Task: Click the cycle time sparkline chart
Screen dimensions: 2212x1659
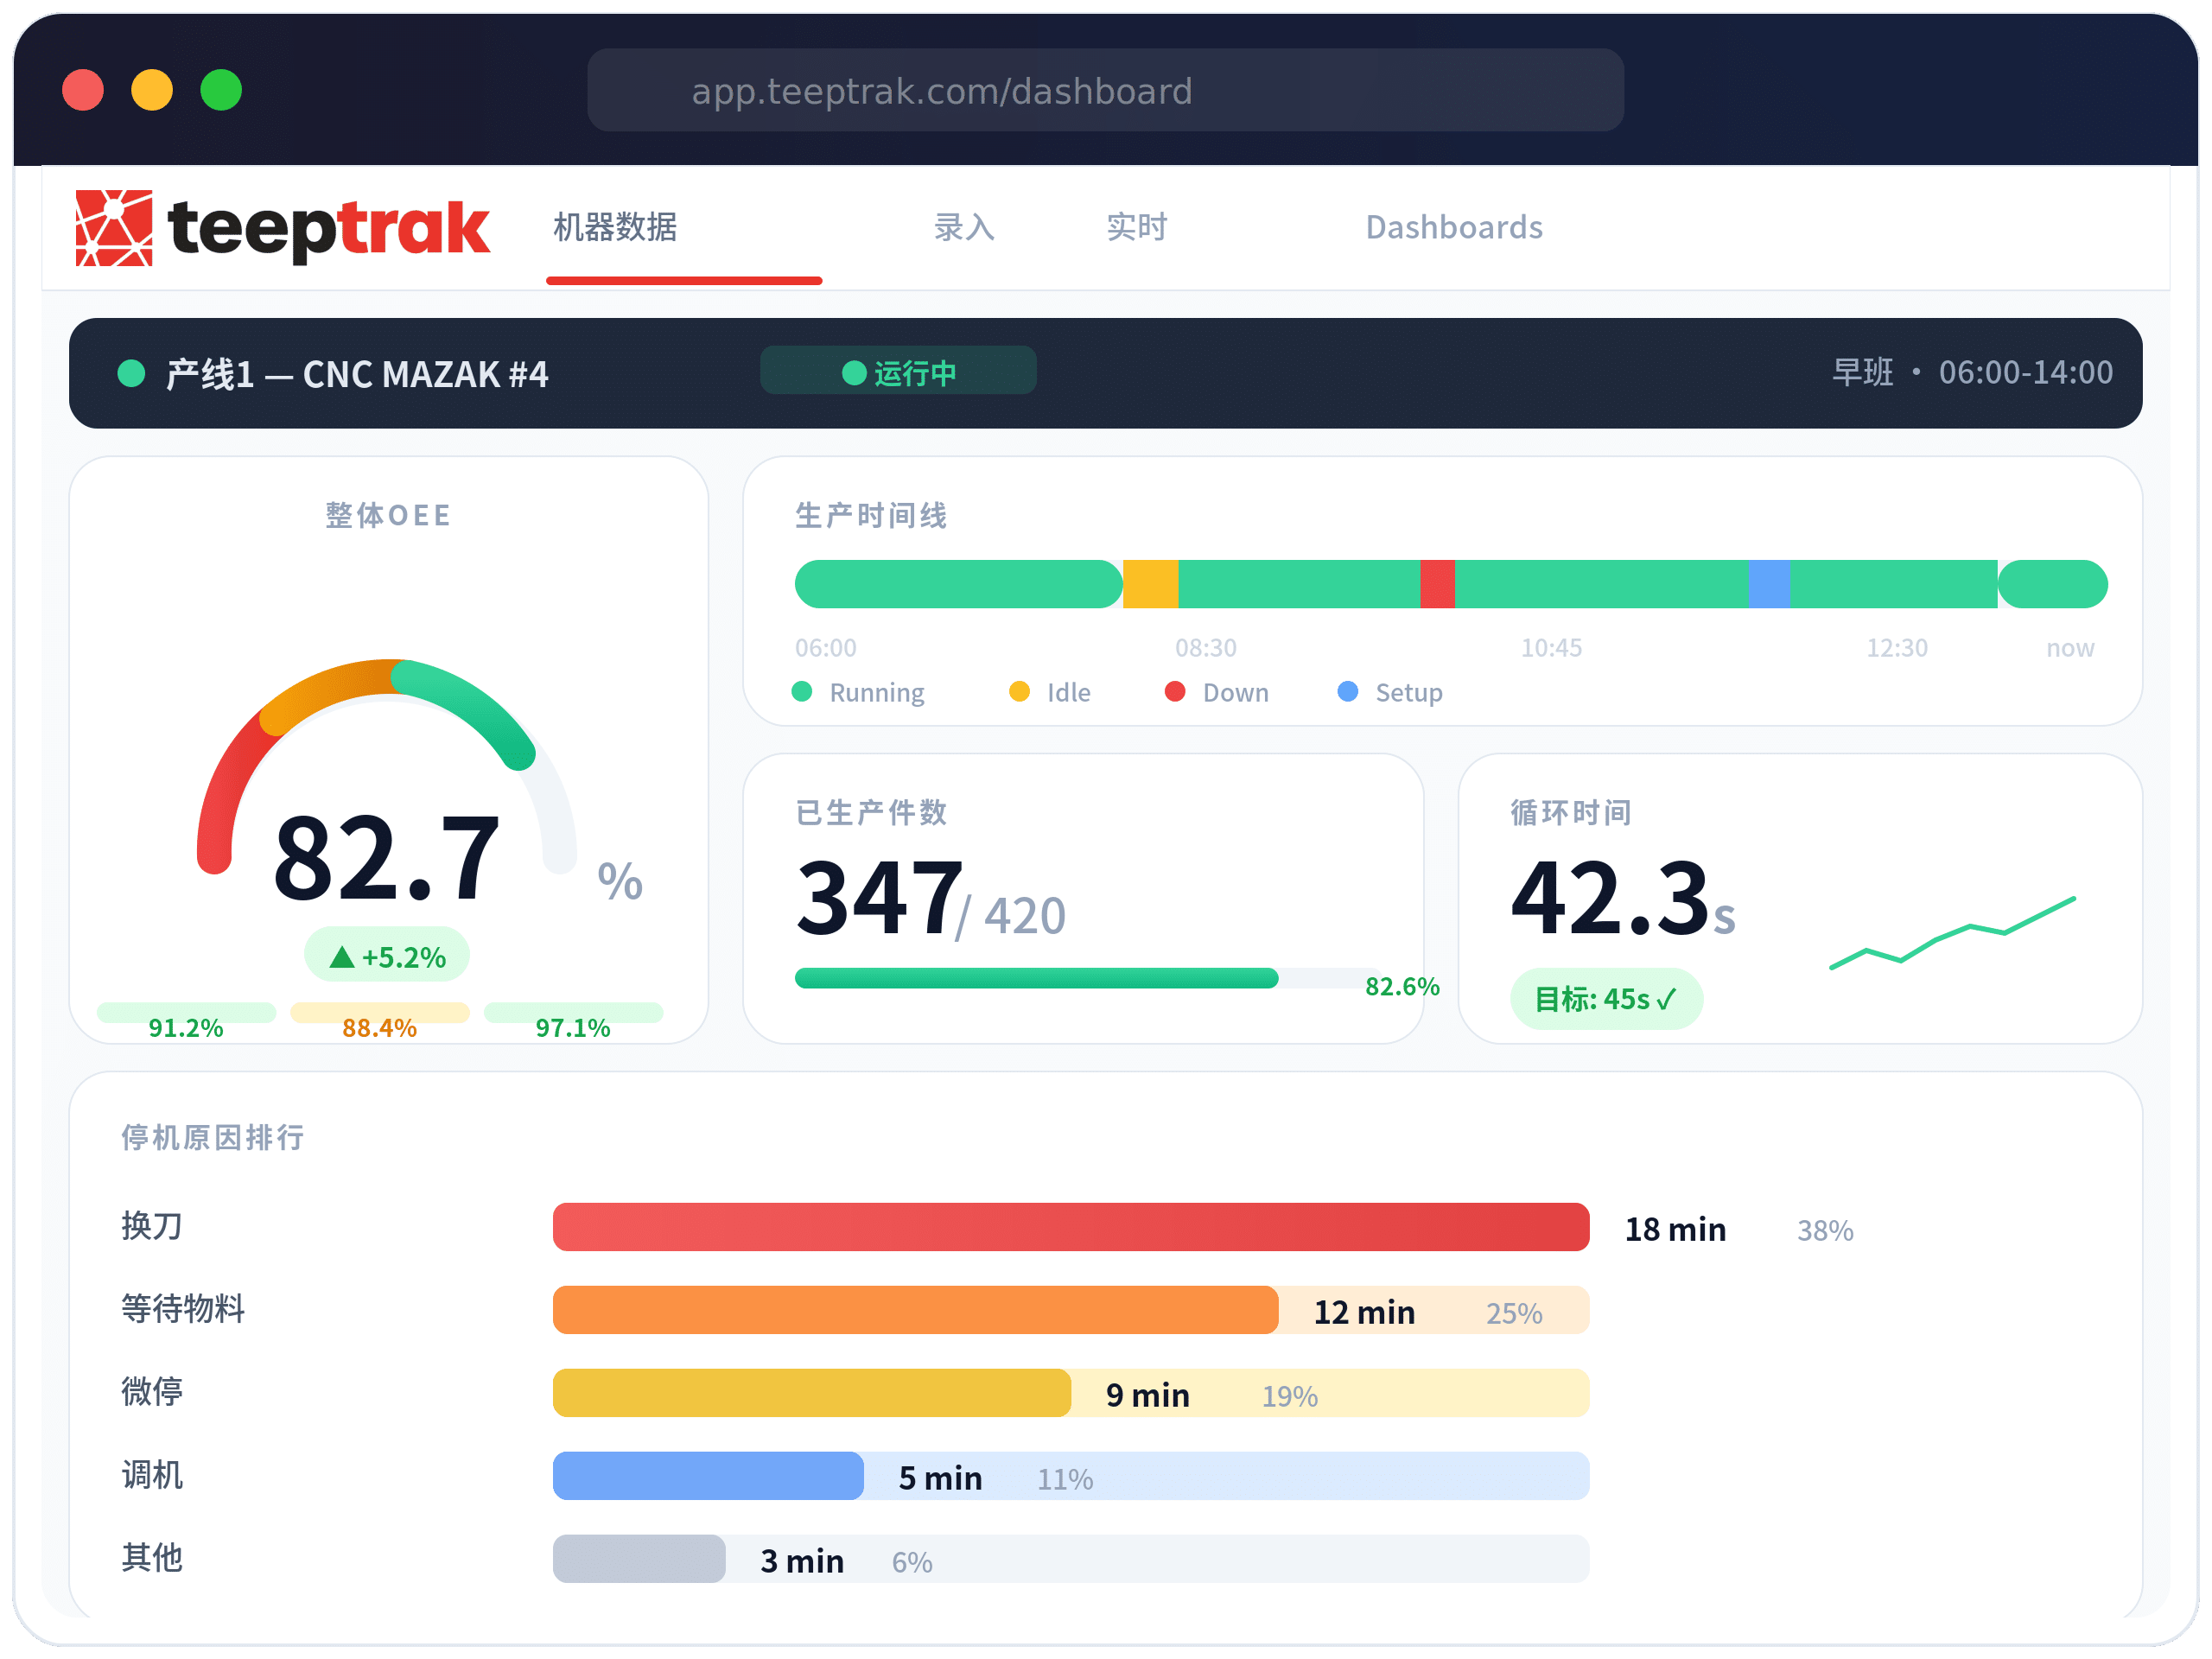Action: 1951,934
